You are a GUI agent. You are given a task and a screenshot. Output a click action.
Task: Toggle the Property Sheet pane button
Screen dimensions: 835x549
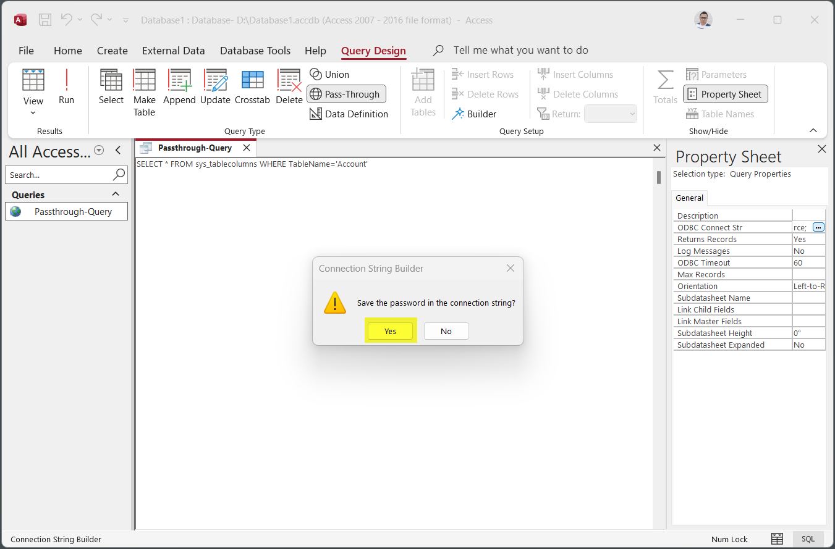tap(725, 94)
